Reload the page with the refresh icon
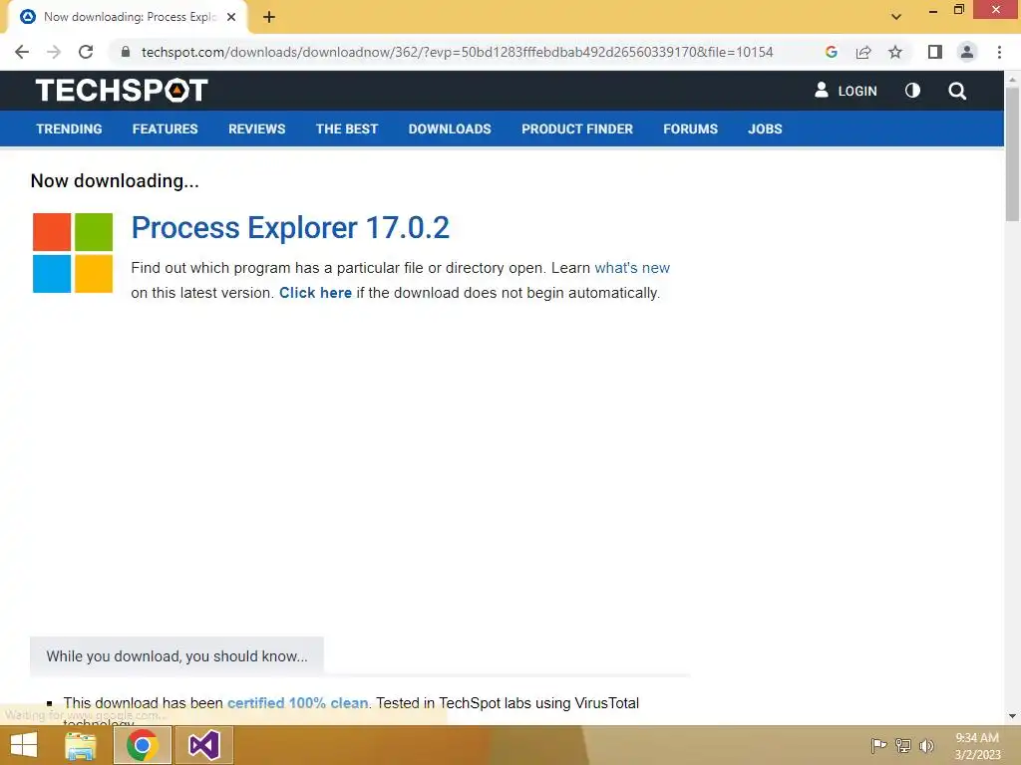This screenshot has width=1021, height=765. pyautogui.click(x=86, y=52)
